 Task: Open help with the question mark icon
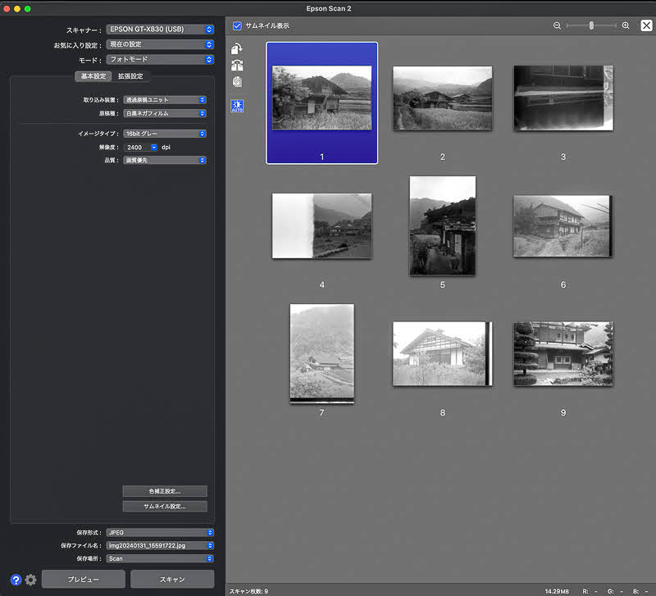coord(16,580)
